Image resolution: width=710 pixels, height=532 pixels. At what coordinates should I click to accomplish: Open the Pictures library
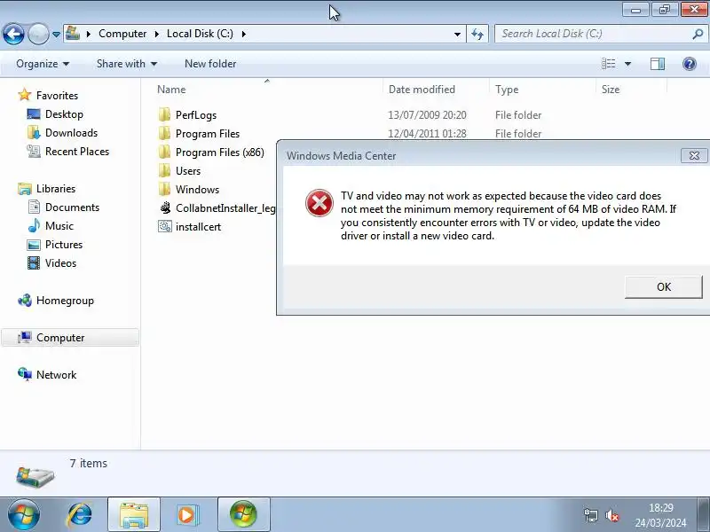64,245
